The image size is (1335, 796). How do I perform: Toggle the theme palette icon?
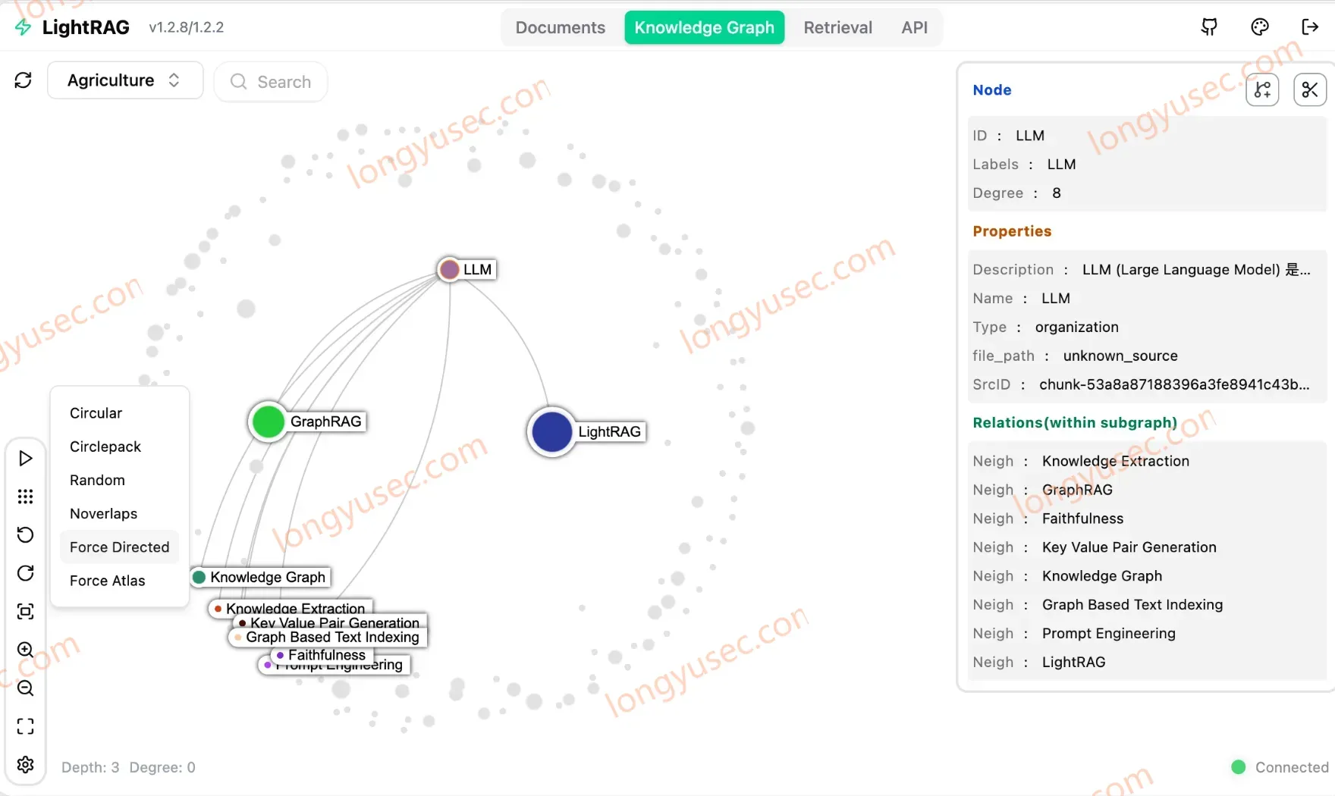coord(1259,27)
